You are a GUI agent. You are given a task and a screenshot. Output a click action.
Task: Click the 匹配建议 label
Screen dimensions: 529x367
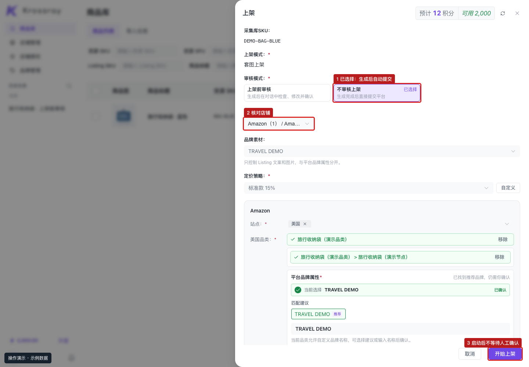(x=300, y=303)
